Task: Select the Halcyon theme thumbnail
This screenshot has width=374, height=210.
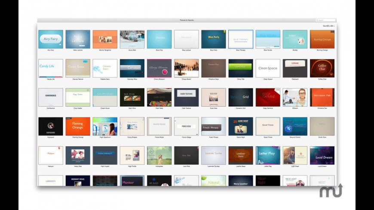Action: (51, 155)
